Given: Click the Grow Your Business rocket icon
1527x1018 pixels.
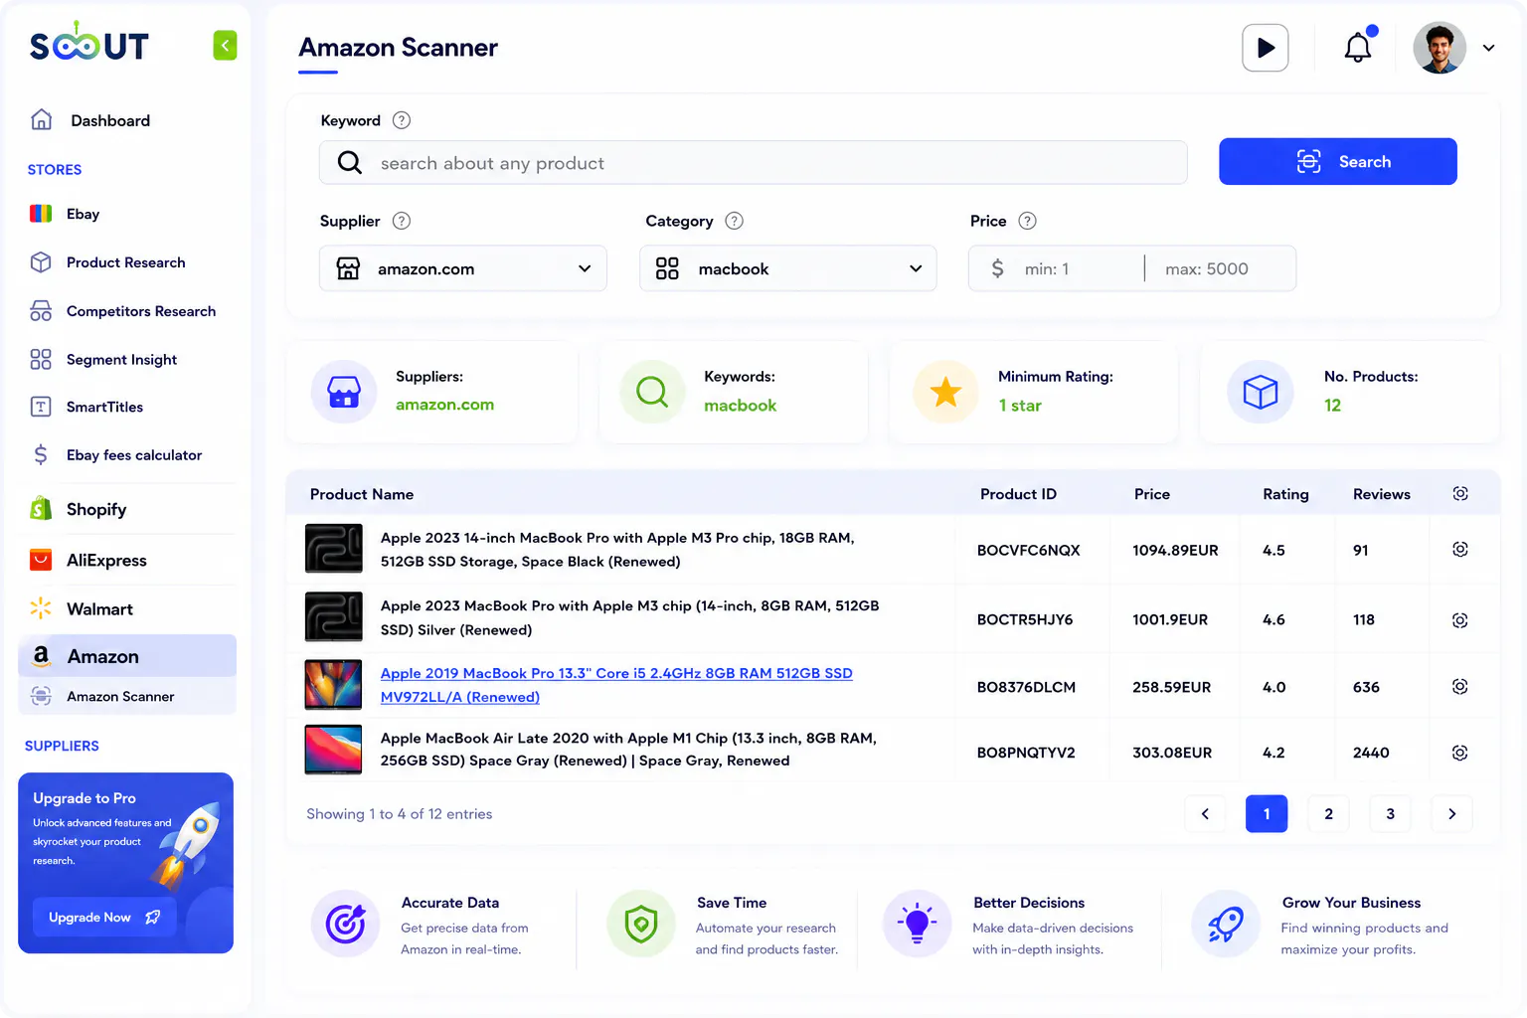Looking at the screenshot, I should point(1226,924).
